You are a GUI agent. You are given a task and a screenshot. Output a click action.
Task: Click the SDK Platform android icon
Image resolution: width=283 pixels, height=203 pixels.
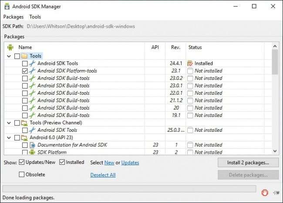[32, 152]
